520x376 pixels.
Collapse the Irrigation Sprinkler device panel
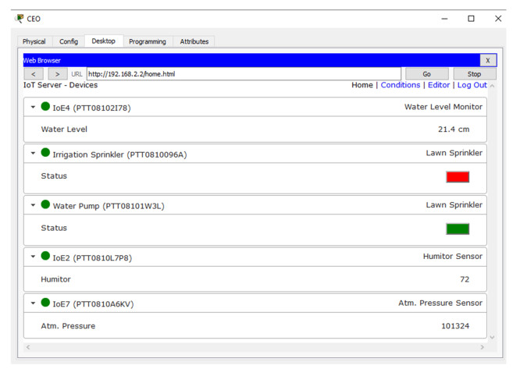coord(33,154)
